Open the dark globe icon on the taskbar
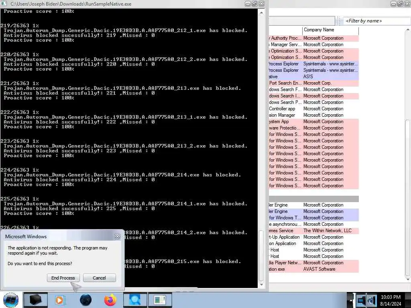The image size is (411, 308). 86,300
